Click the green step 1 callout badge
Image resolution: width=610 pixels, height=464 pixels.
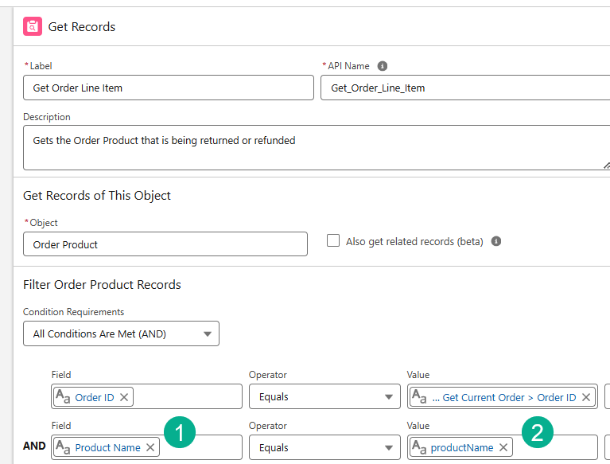(x=179, y=432)
